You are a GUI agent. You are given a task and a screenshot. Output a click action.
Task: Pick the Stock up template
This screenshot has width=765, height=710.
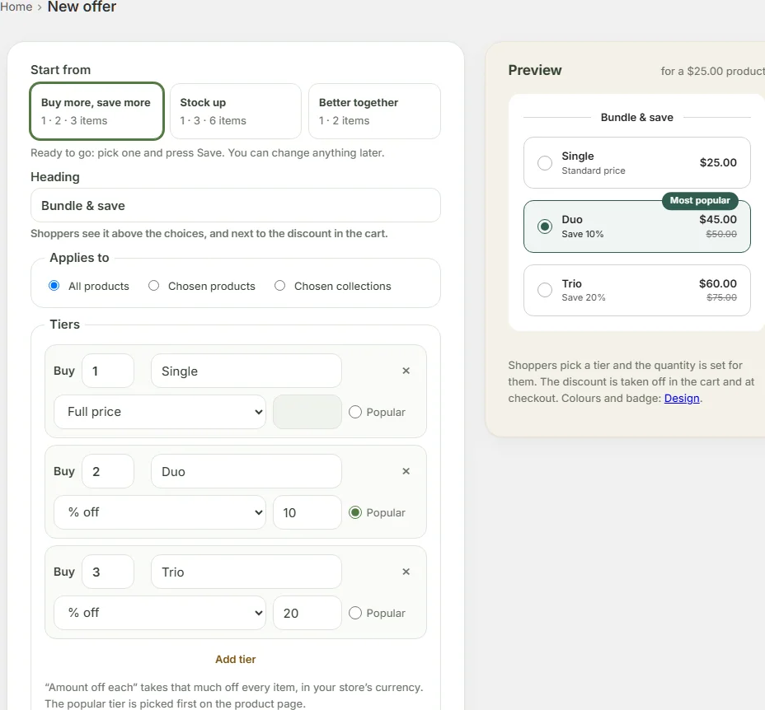pos(236,111)
